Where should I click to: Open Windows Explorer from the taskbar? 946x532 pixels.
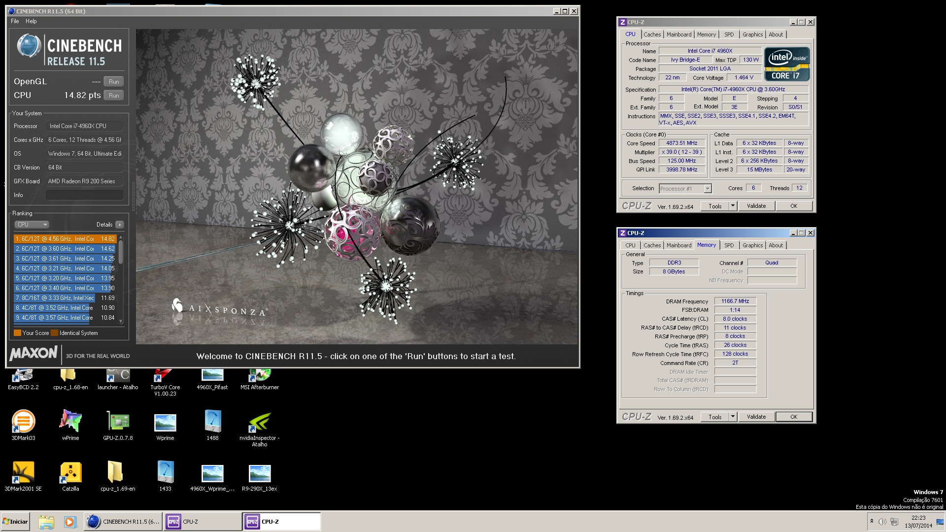tap(46, 522)
